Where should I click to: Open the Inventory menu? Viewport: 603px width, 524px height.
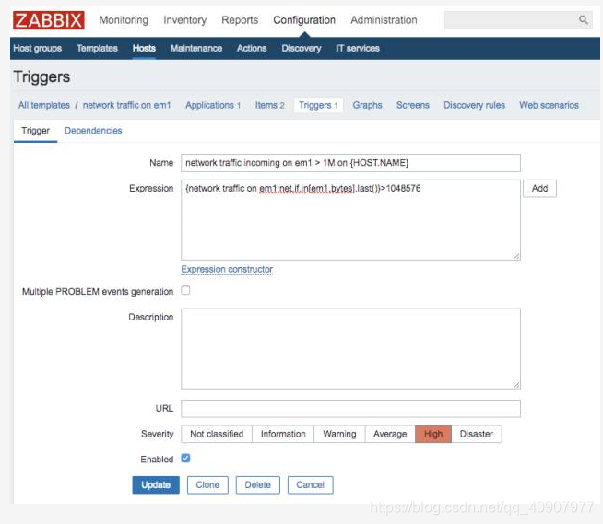[x=184, y=20]
